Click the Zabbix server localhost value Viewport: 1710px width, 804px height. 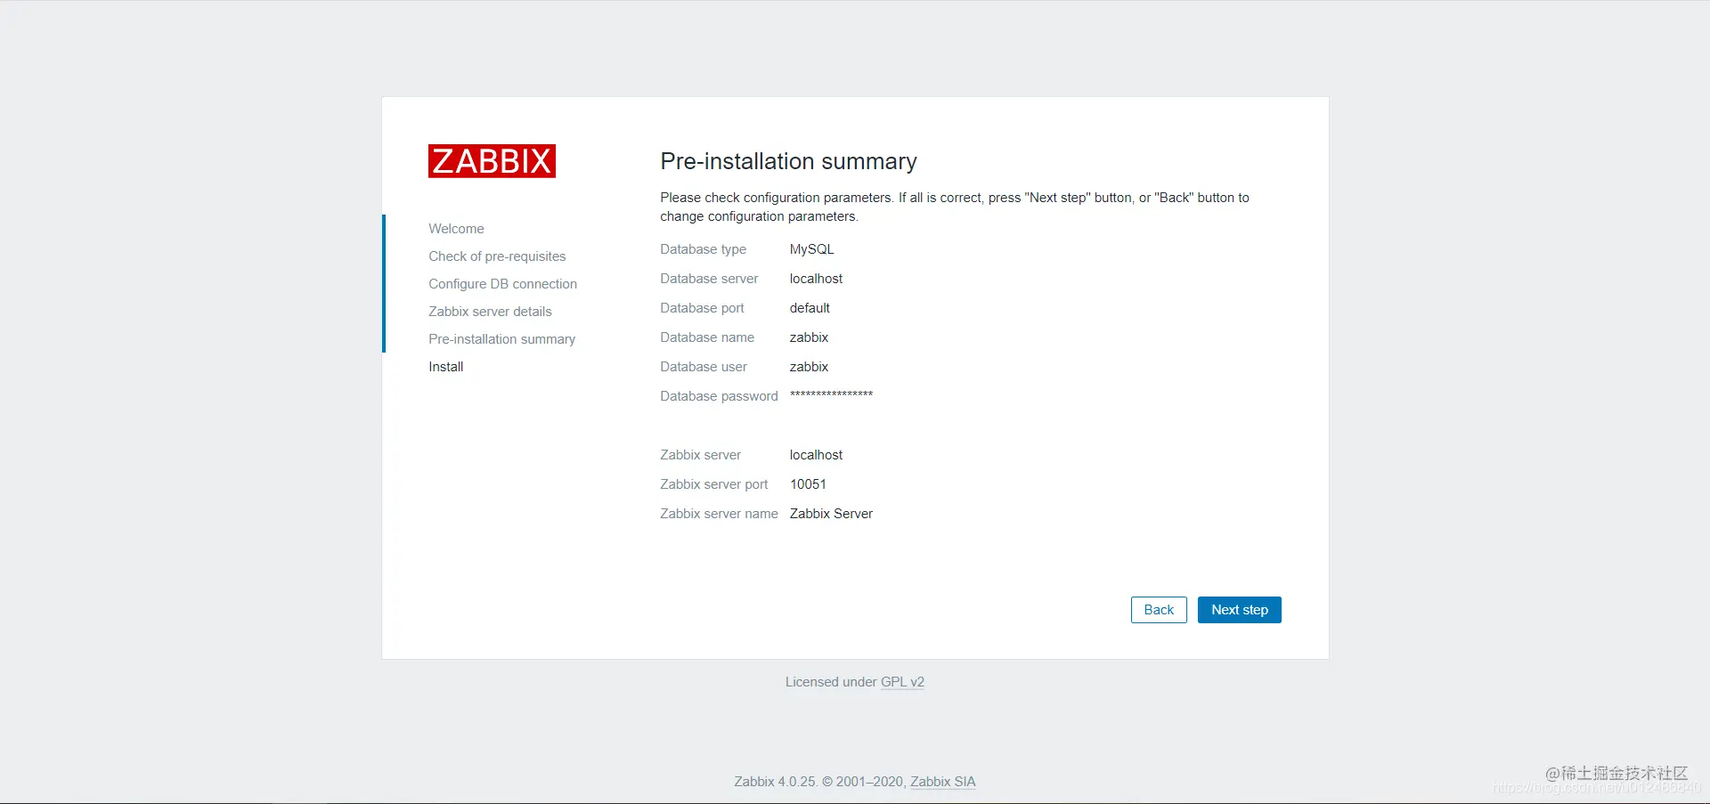[816, 455]
